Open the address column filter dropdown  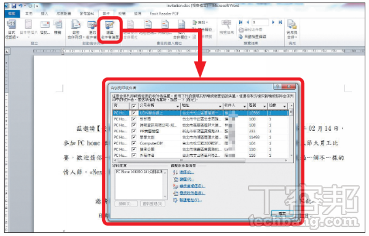tap(220, 106)
